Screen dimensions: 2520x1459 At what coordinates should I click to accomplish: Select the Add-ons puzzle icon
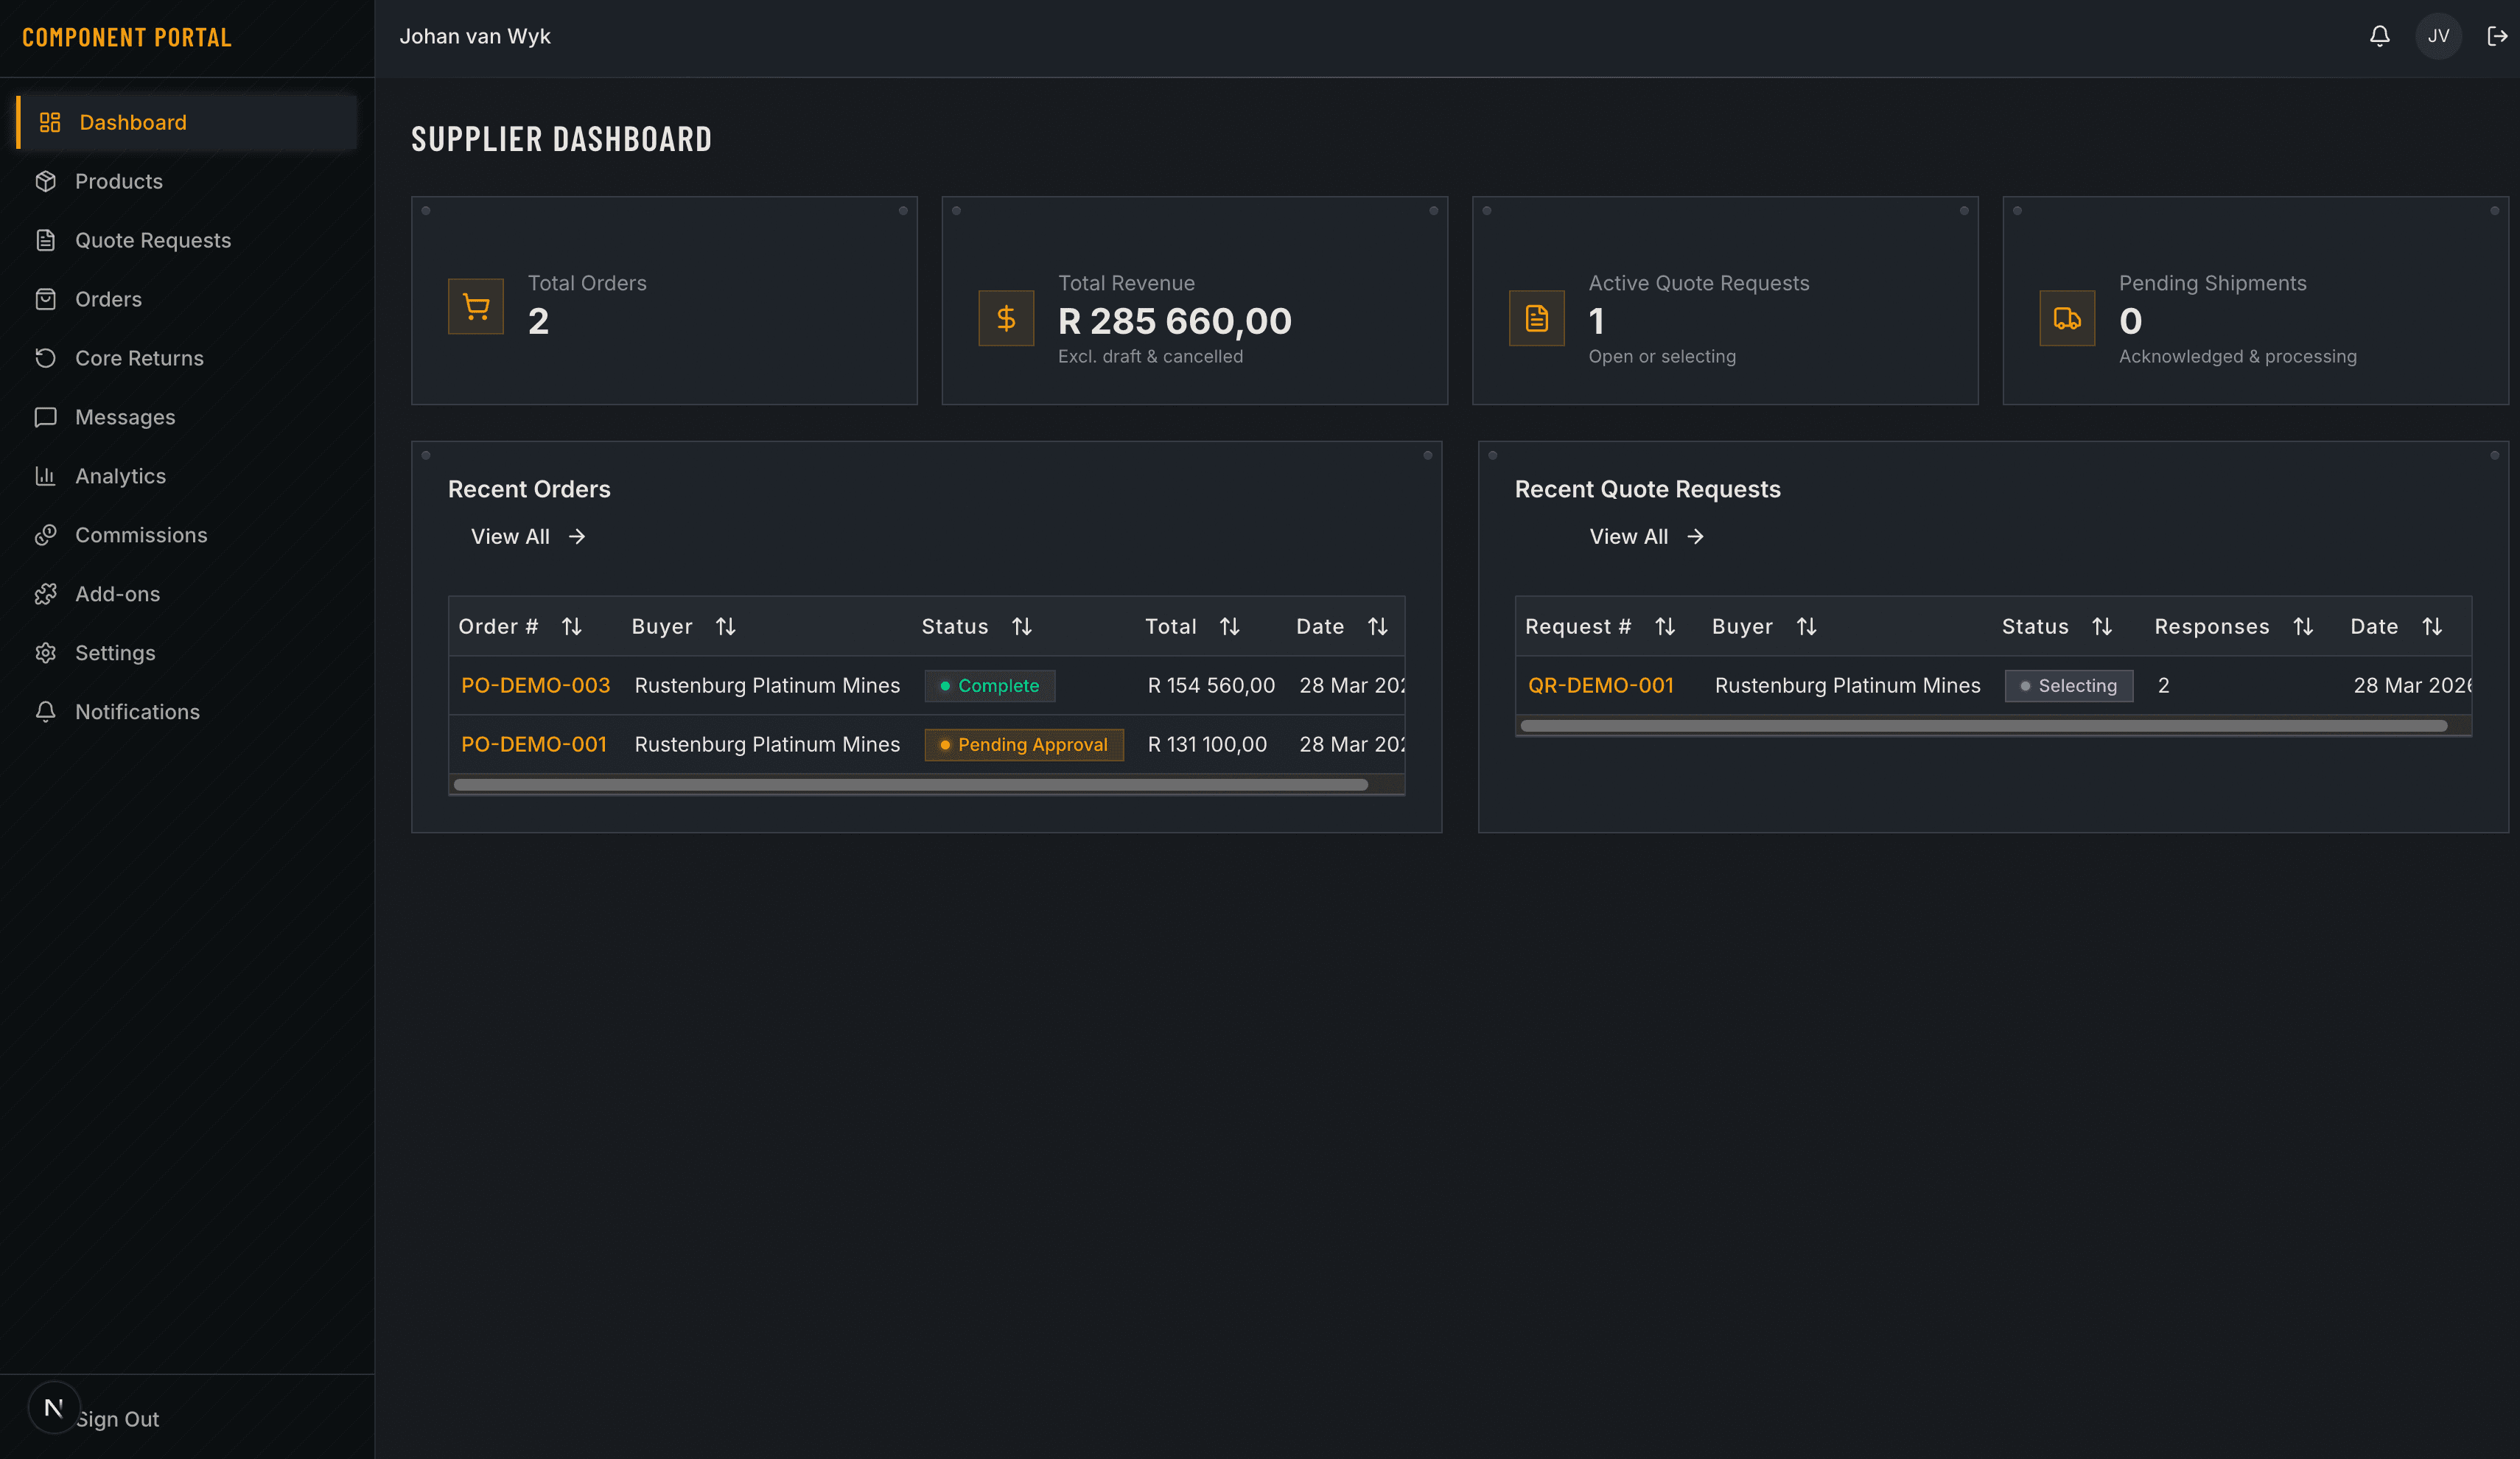pyautogui.click(x=47, y=593)
